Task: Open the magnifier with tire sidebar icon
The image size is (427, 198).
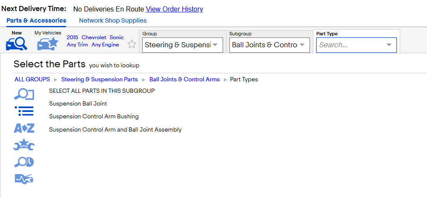Action: [x=24, y=162]
